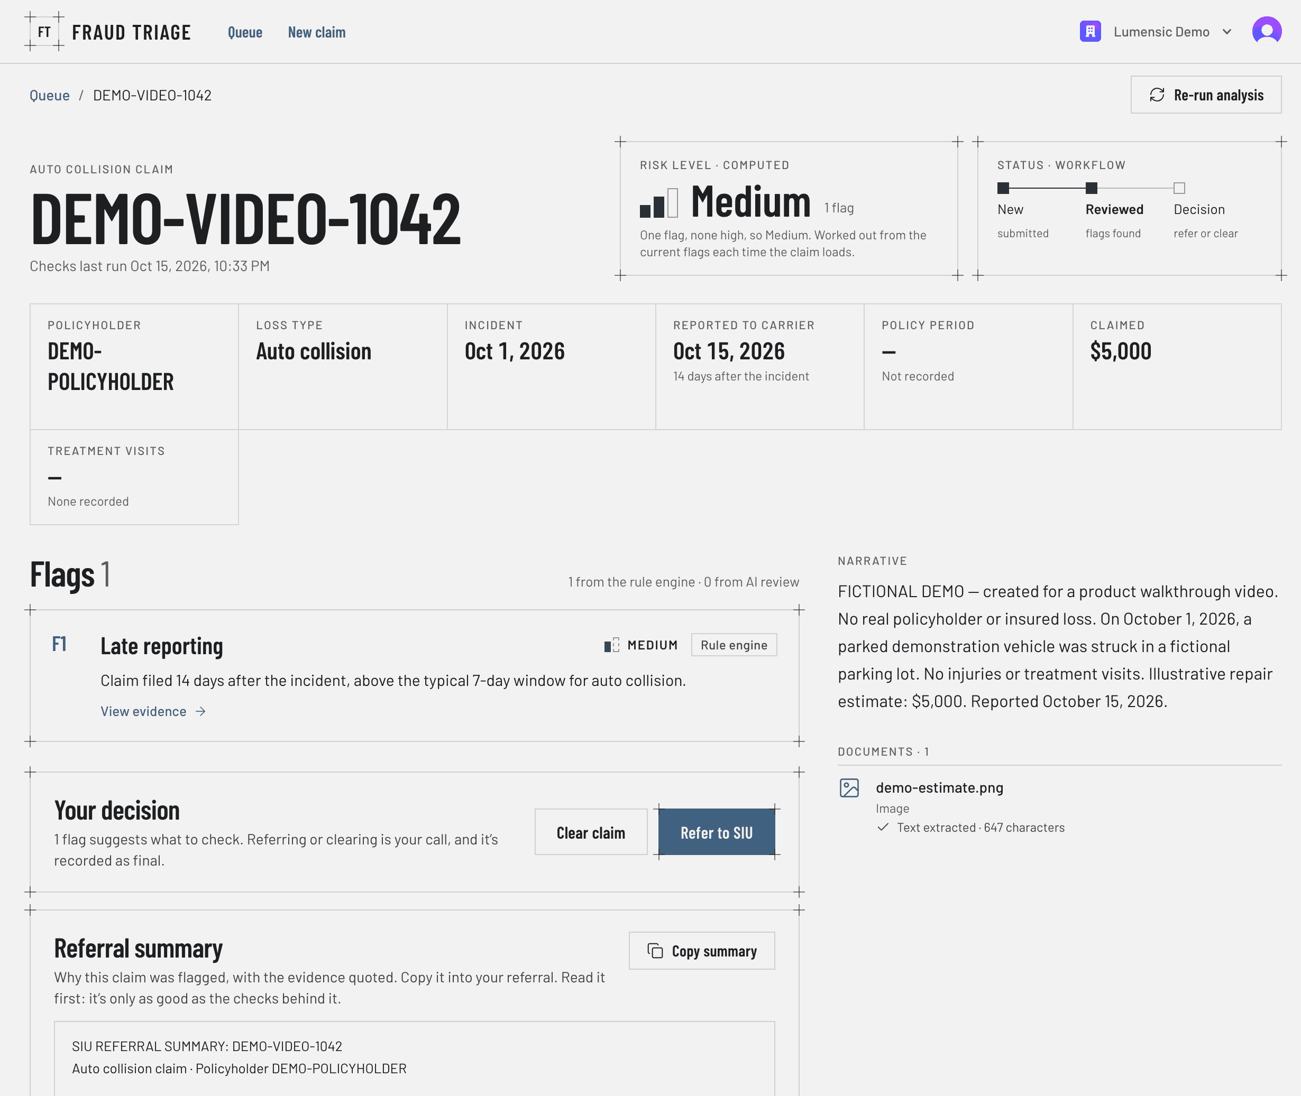Click 'None recorded' under Treatment Visits

(88, 502)
